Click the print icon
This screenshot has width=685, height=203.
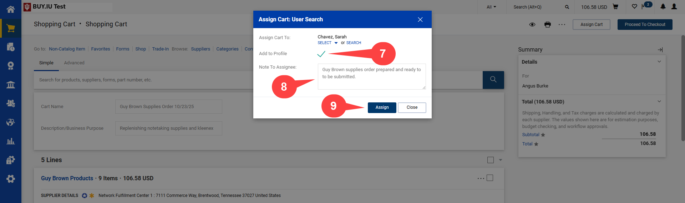(548, 25)
